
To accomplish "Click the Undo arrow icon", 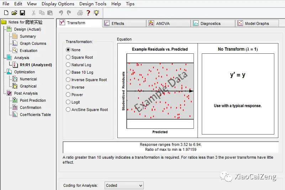I will pos(61,13).
